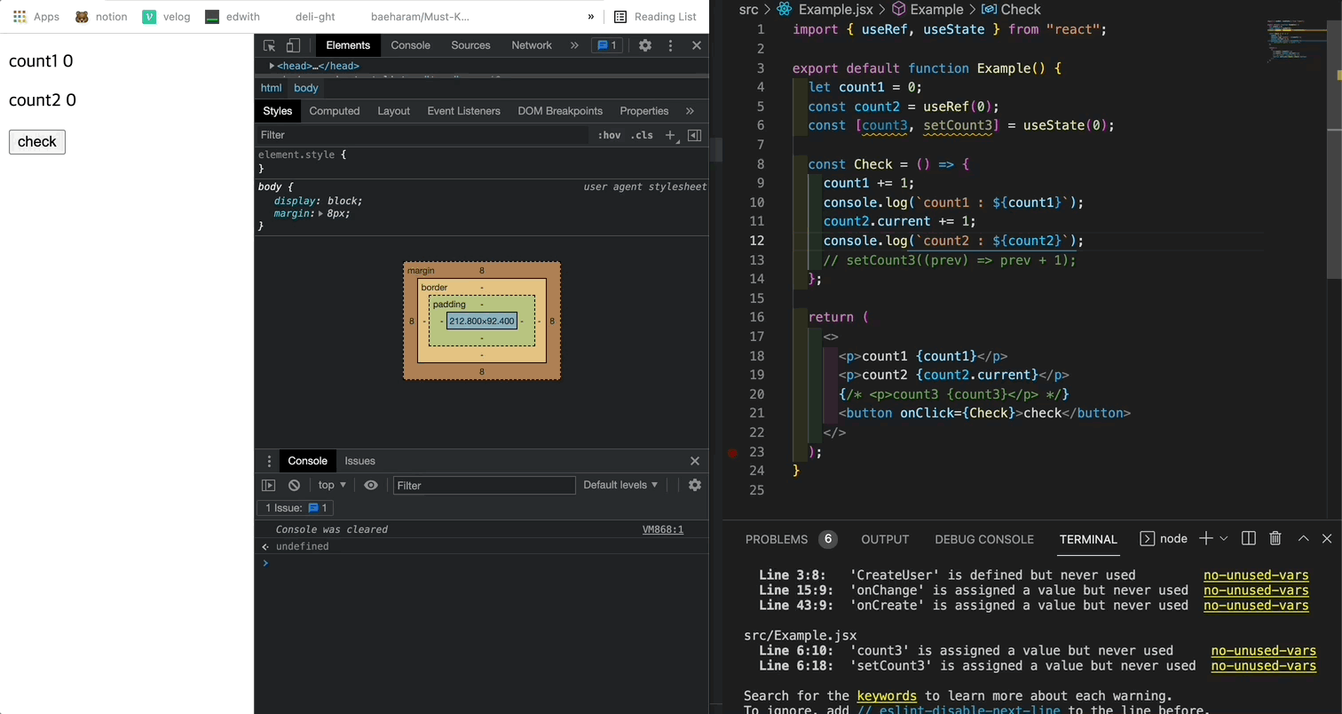1342x714 pixels.
Task: Focus the Styles filter input
Action: [x=422, y=135]
